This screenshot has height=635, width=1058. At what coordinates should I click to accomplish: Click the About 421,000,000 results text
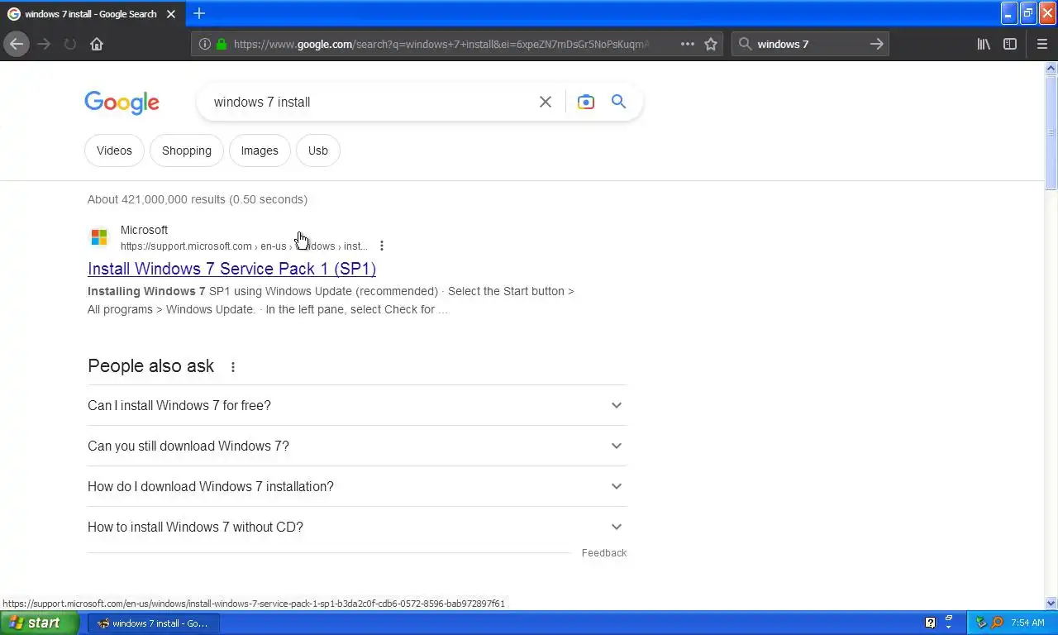[198, 199]
